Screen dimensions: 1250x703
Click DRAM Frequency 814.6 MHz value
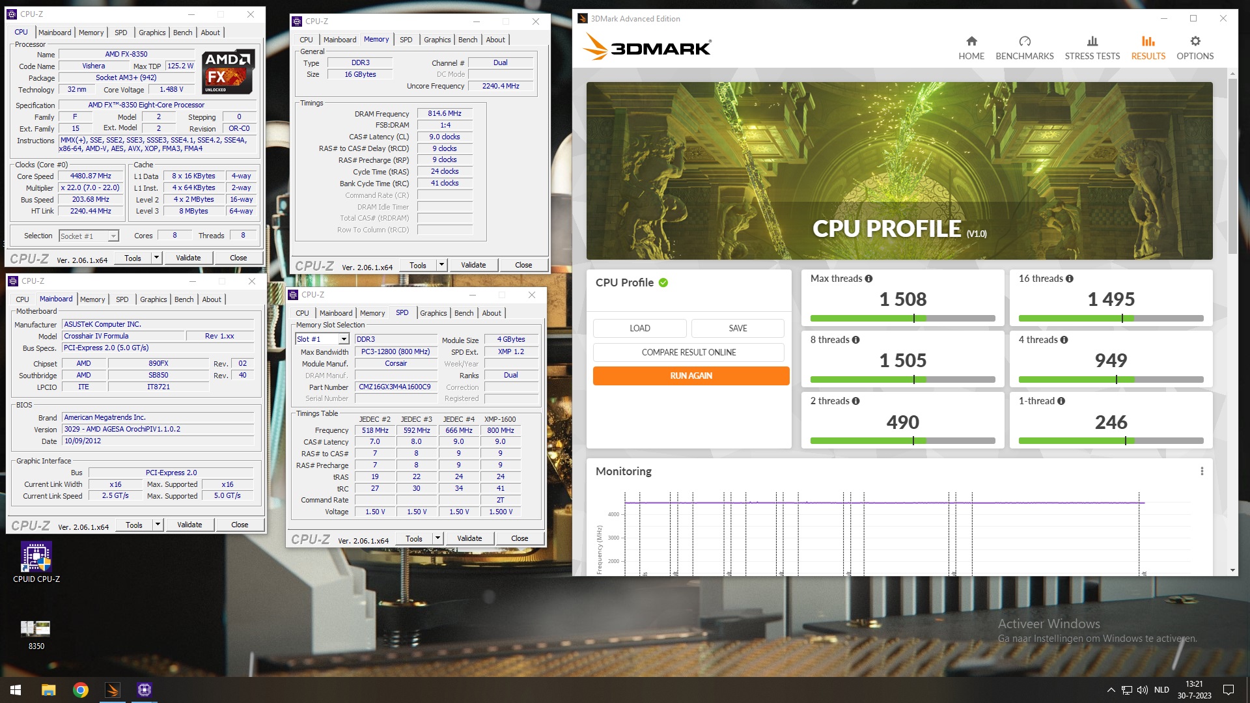point(445,113)
